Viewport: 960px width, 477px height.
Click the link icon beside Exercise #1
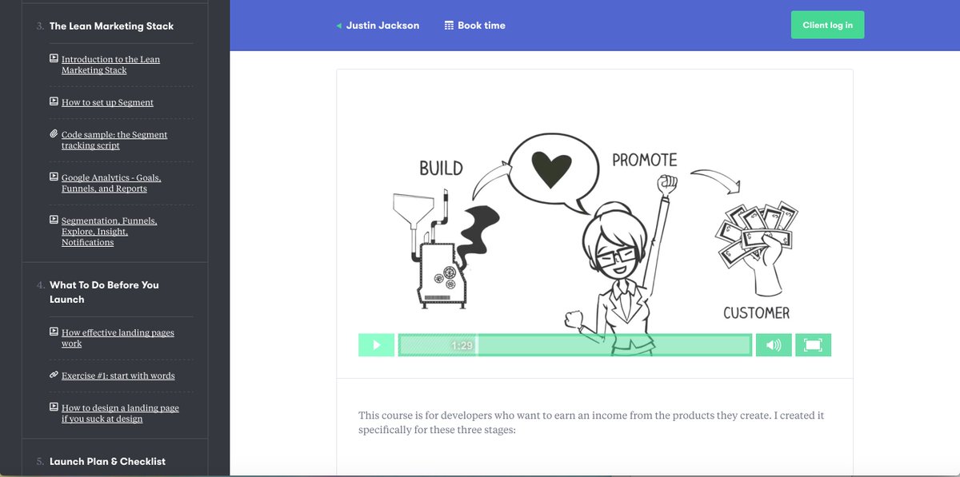click(54, 375)
